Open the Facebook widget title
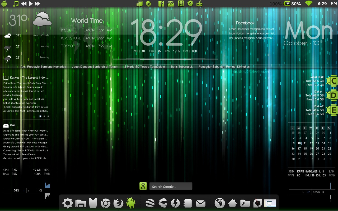 pos(245,23)
